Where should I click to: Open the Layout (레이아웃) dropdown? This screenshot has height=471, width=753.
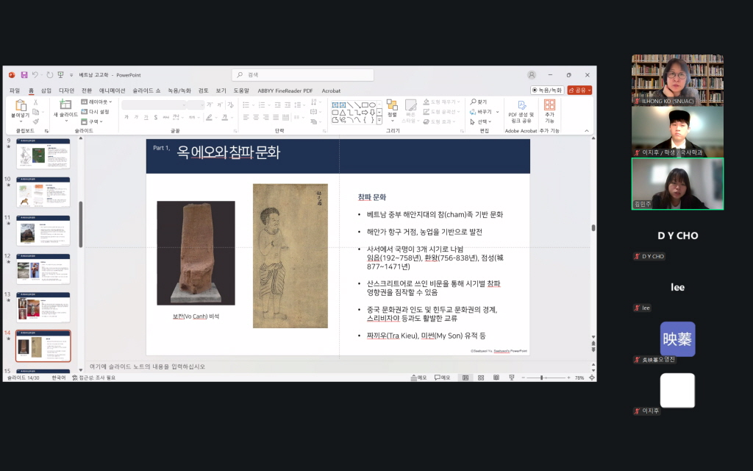click(96, 102)
